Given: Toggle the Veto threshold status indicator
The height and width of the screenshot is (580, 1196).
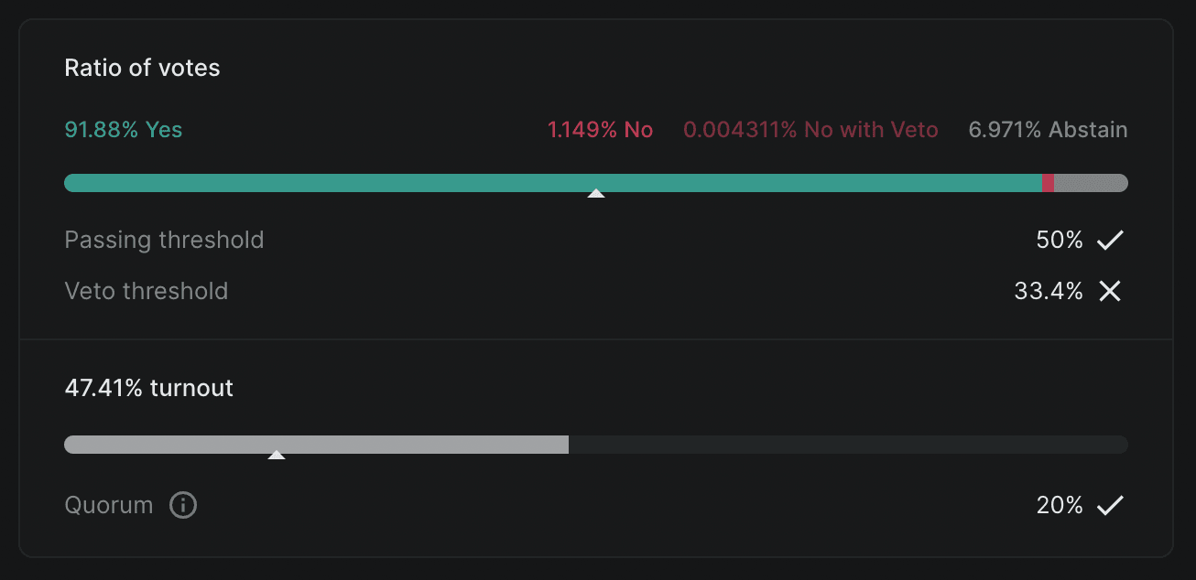Looking at the screenshot, I should 1110,291.
